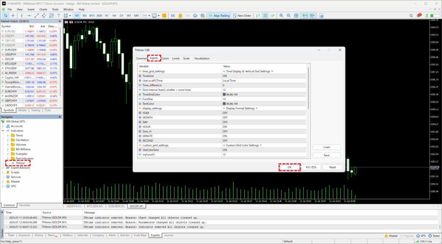Expand the Expert Advisors node

coord(3,168)
